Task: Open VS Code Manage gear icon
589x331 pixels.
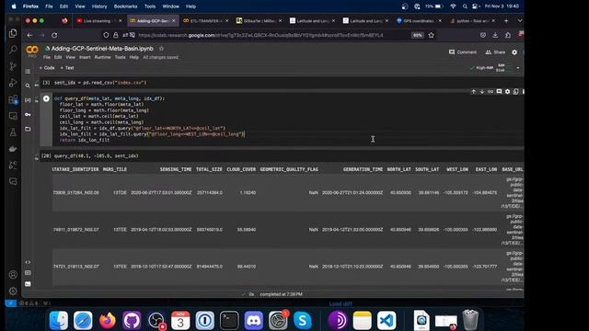Action: pos(13,291)
